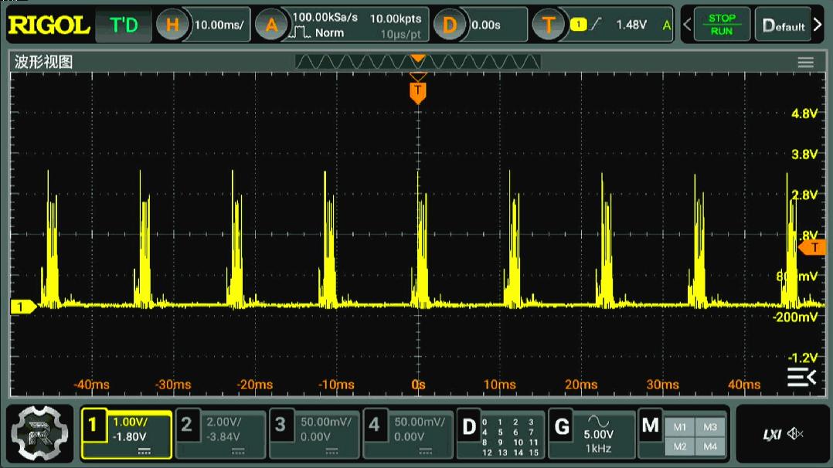The image size is (833, 468).
Task: Toggle channel 1 with 1.00V/ scale
Action: point(127,432)
